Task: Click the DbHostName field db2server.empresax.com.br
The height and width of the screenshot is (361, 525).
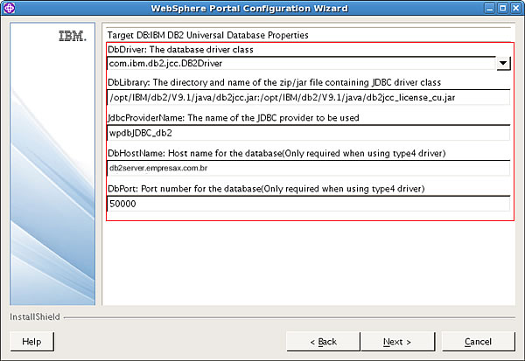Action: (309, 168)
